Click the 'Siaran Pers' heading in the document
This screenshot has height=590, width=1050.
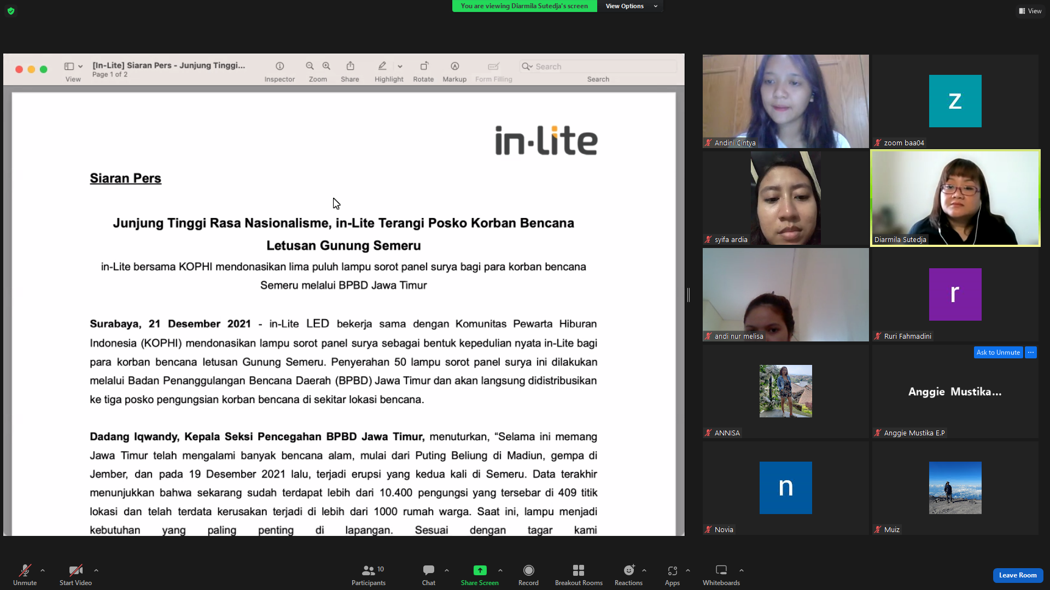pos(125,178)
